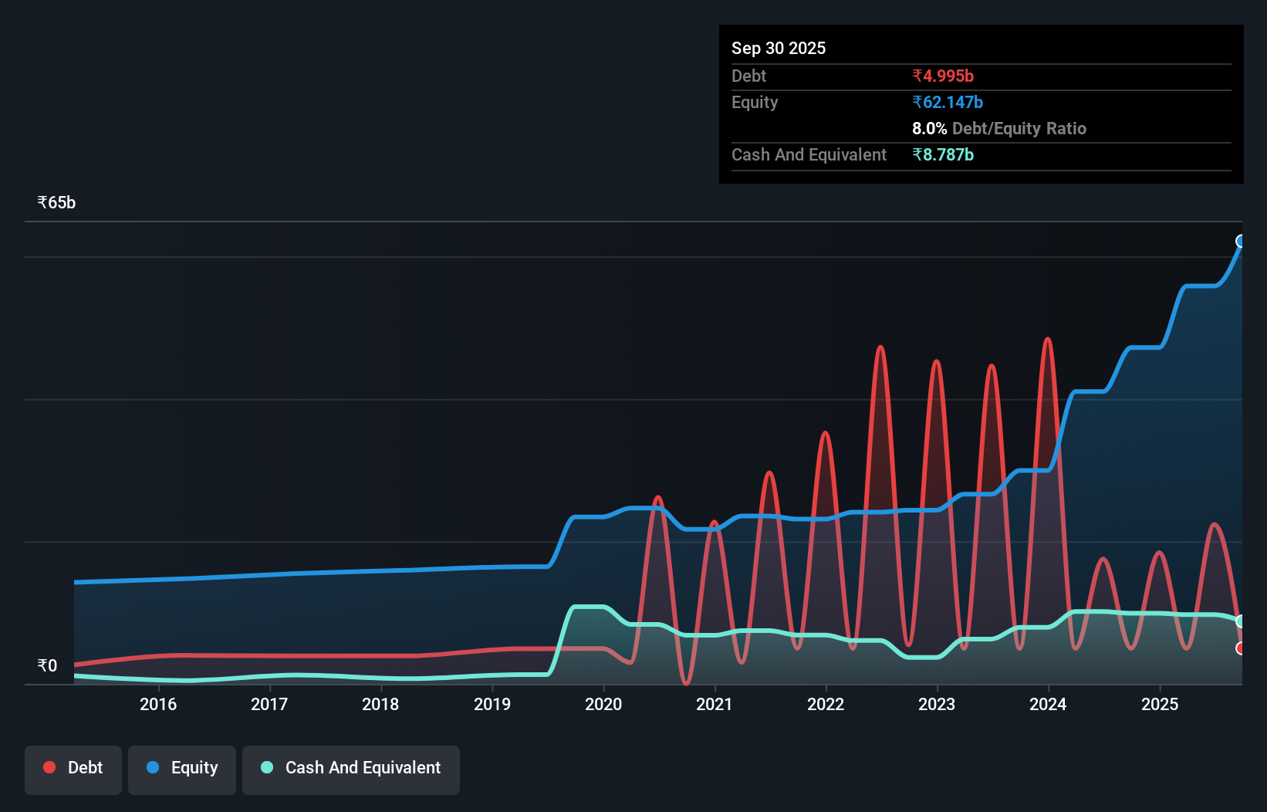This screenshot has height=812, width=1267.
Task: Click the ₹65b axis label marker
Action: (x=56, y=201)
